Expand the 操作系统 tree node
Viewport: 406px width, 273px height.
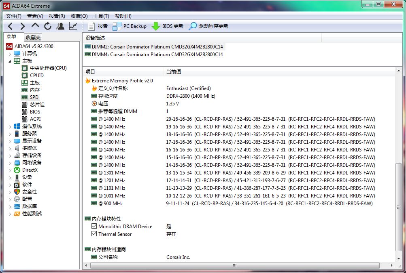pyautogui.click(x=10, y=126)
